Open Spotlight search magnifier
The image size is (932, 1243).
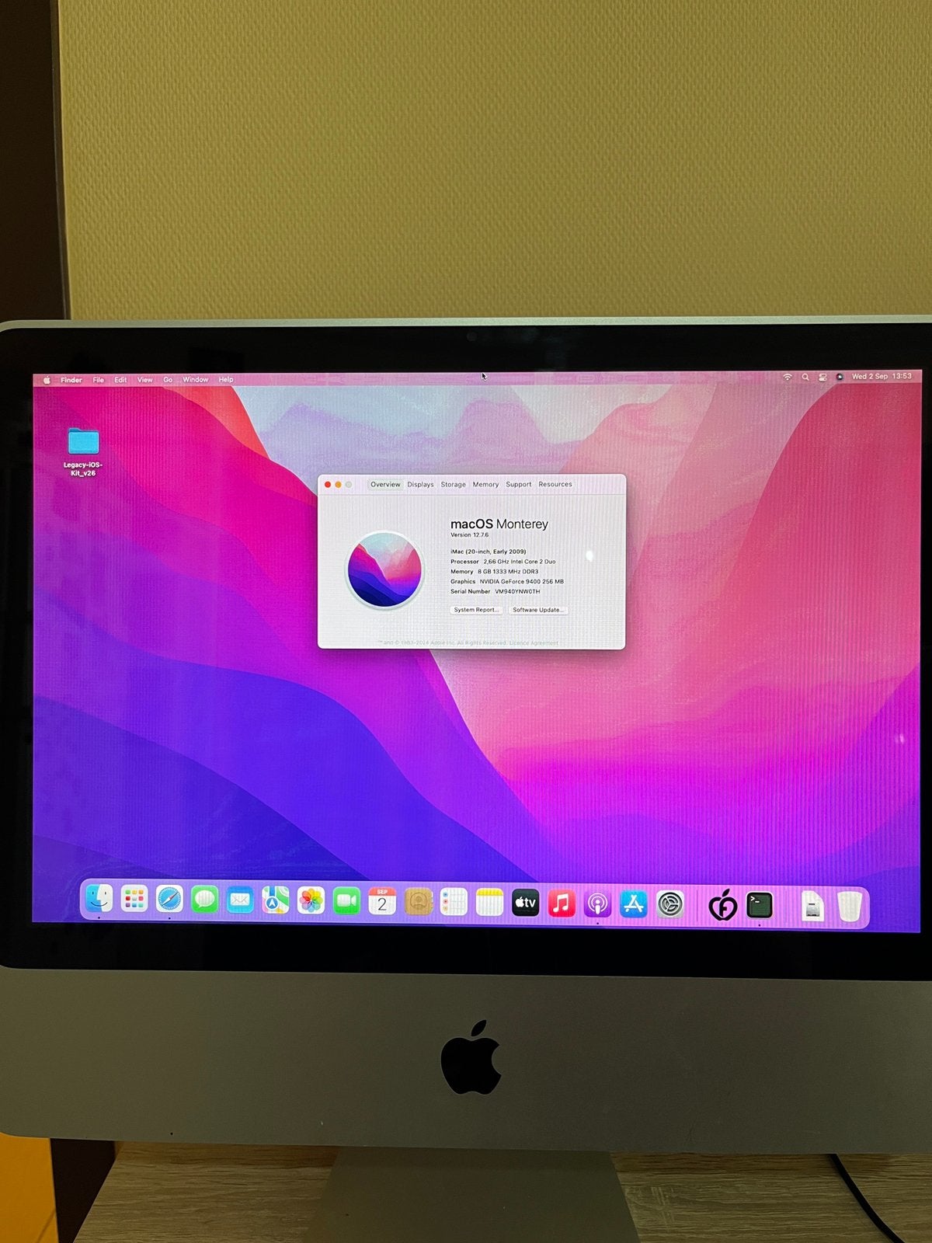pyautogui.click(x=805, y=377)
